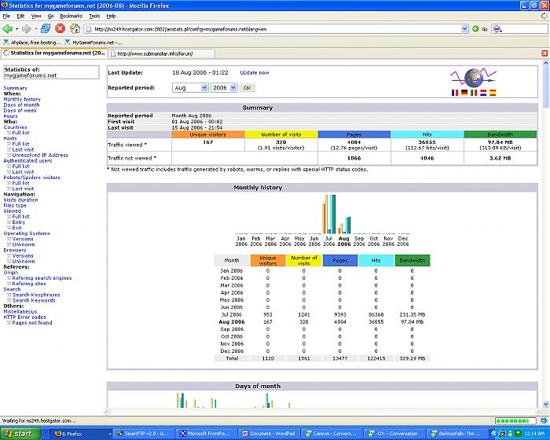Open the month dropdown showing Aug

tap(189, 88)
